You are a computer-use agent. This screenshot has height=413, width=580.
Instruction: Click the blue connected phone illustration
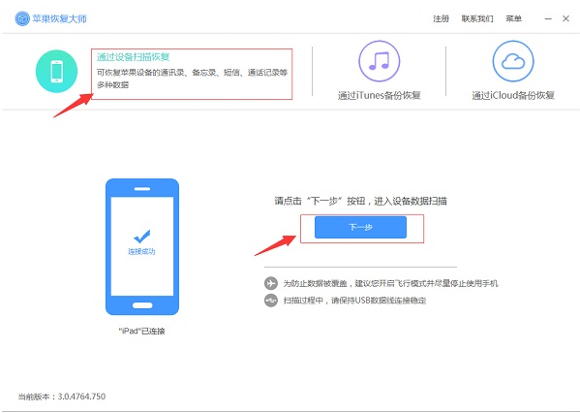142,247
